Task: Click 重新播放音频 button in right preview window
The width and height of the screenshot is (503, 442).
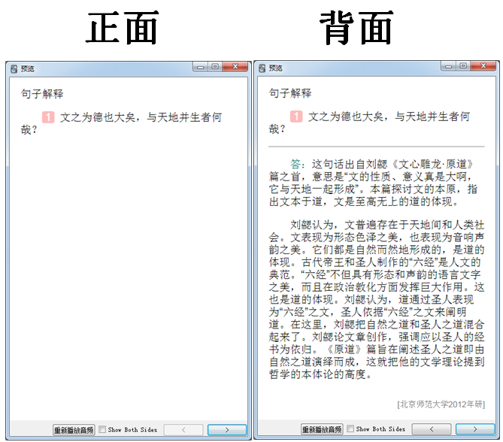Action: 322,429
